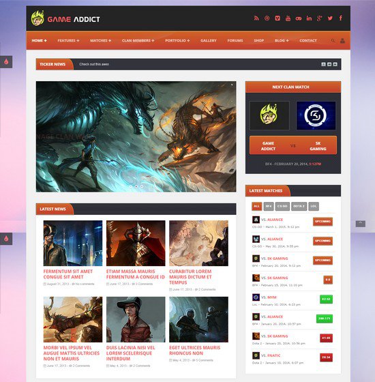Select the ALL matches filter tab

[x=256, y=206]
